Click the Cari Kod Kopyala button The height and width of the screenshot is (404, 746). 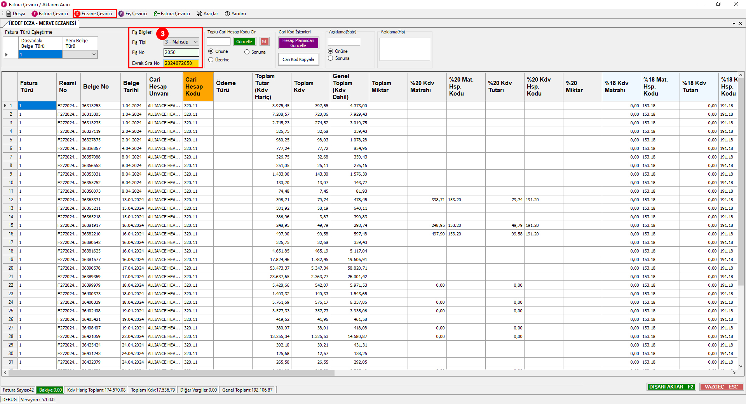(298, 59)
